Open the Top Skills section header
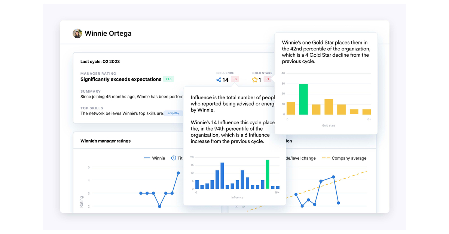Image resolution: width=449 pixels, height=234 pixels. point(91,108)
